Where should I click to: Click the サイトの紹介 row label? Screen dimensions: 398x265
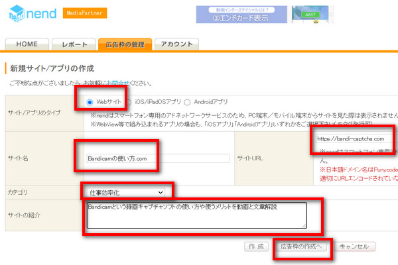(24, 215)
